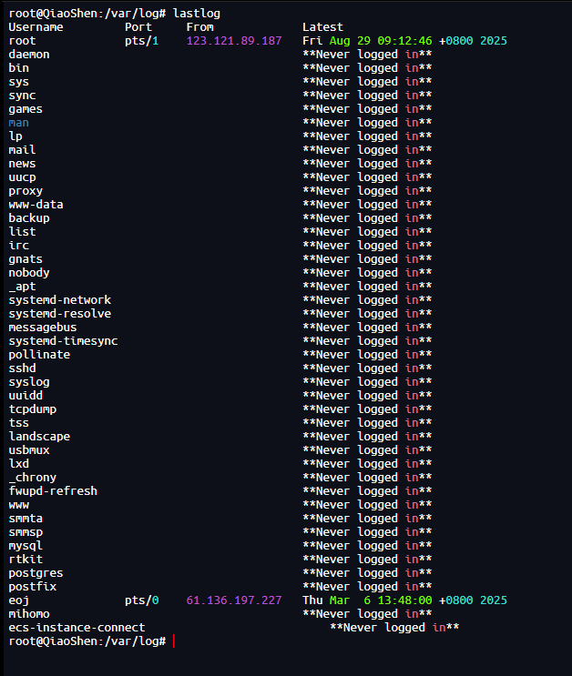Viewport: 572px width, 676px height.
Task: Click Never logged in on ecs-instance-connect row
Action: (x=394, y=628)
